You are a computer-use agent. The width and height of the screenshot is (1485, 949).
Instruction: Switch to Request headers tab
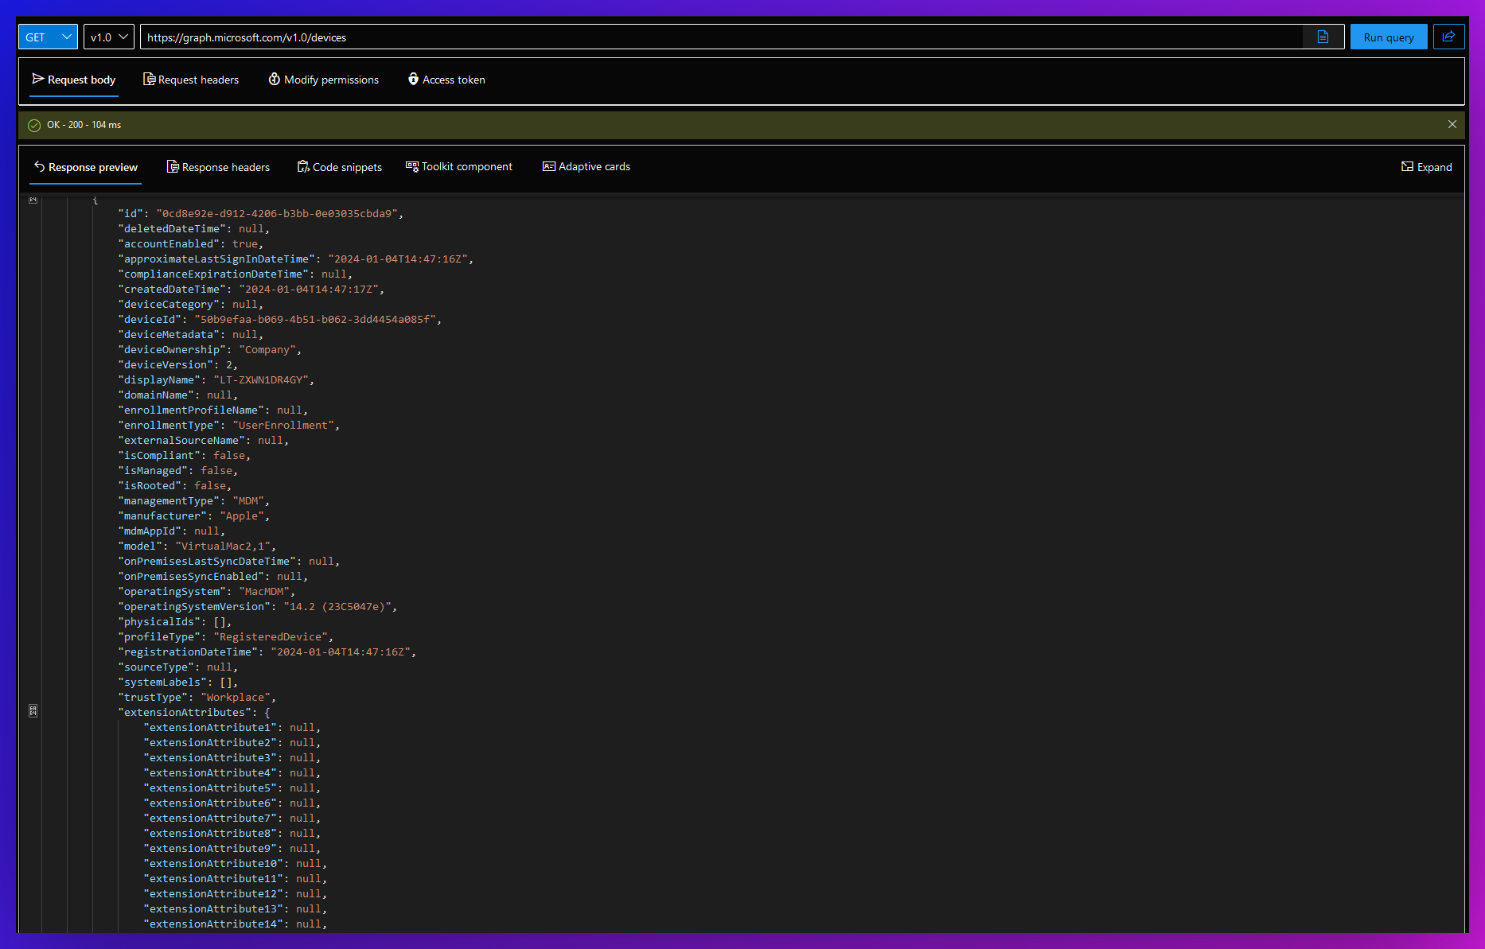coord(191,80)
